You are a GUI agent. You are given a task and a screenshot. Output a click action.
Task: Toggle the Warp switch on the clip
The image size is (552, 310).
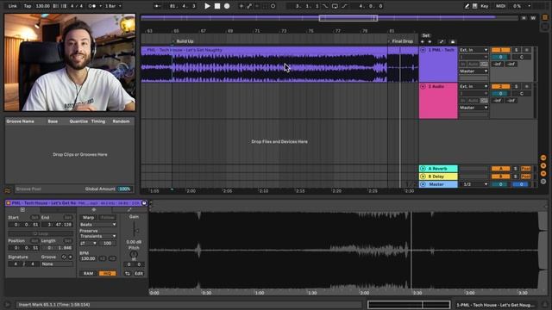88,218
